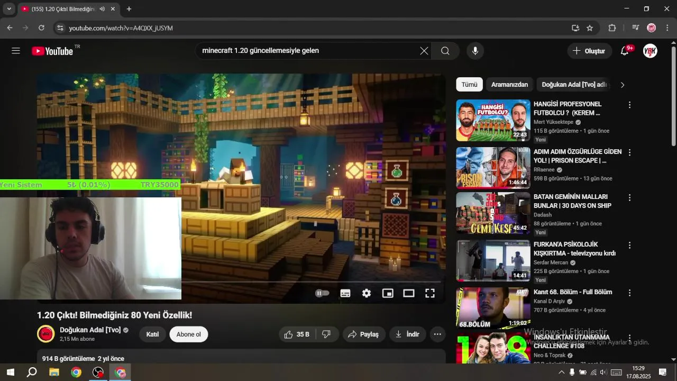The width and height of the screenshot is (677, 381).
Task: Open the channel avatar below video
Action: (x=46, y=334)
